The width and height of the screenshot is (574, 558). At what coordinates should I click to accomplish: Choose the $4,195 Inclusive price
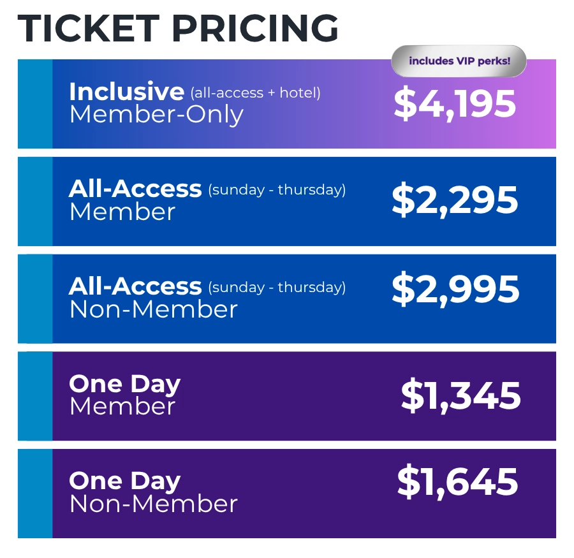[454, 103]
